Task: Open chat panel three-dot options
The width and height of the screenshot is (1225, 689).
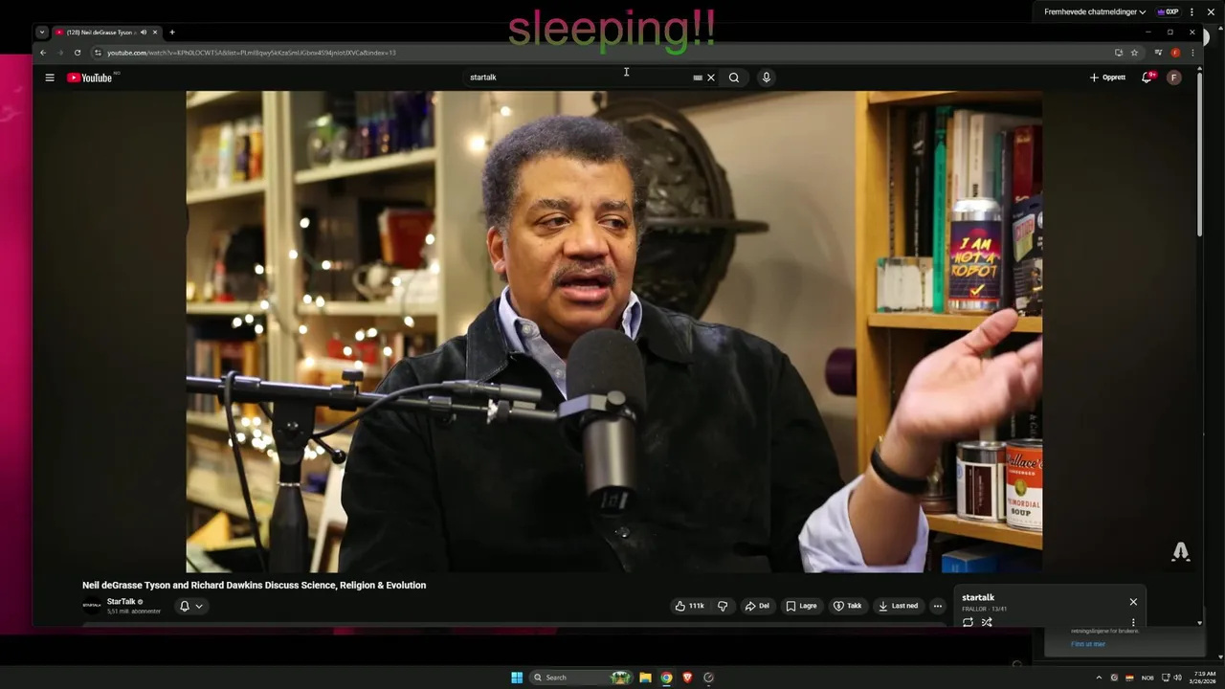Action: 1192,12
